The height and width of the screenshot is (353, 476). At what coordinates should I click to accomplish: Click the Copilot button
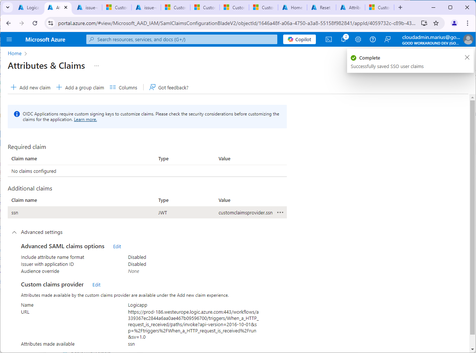coord(299,39)
